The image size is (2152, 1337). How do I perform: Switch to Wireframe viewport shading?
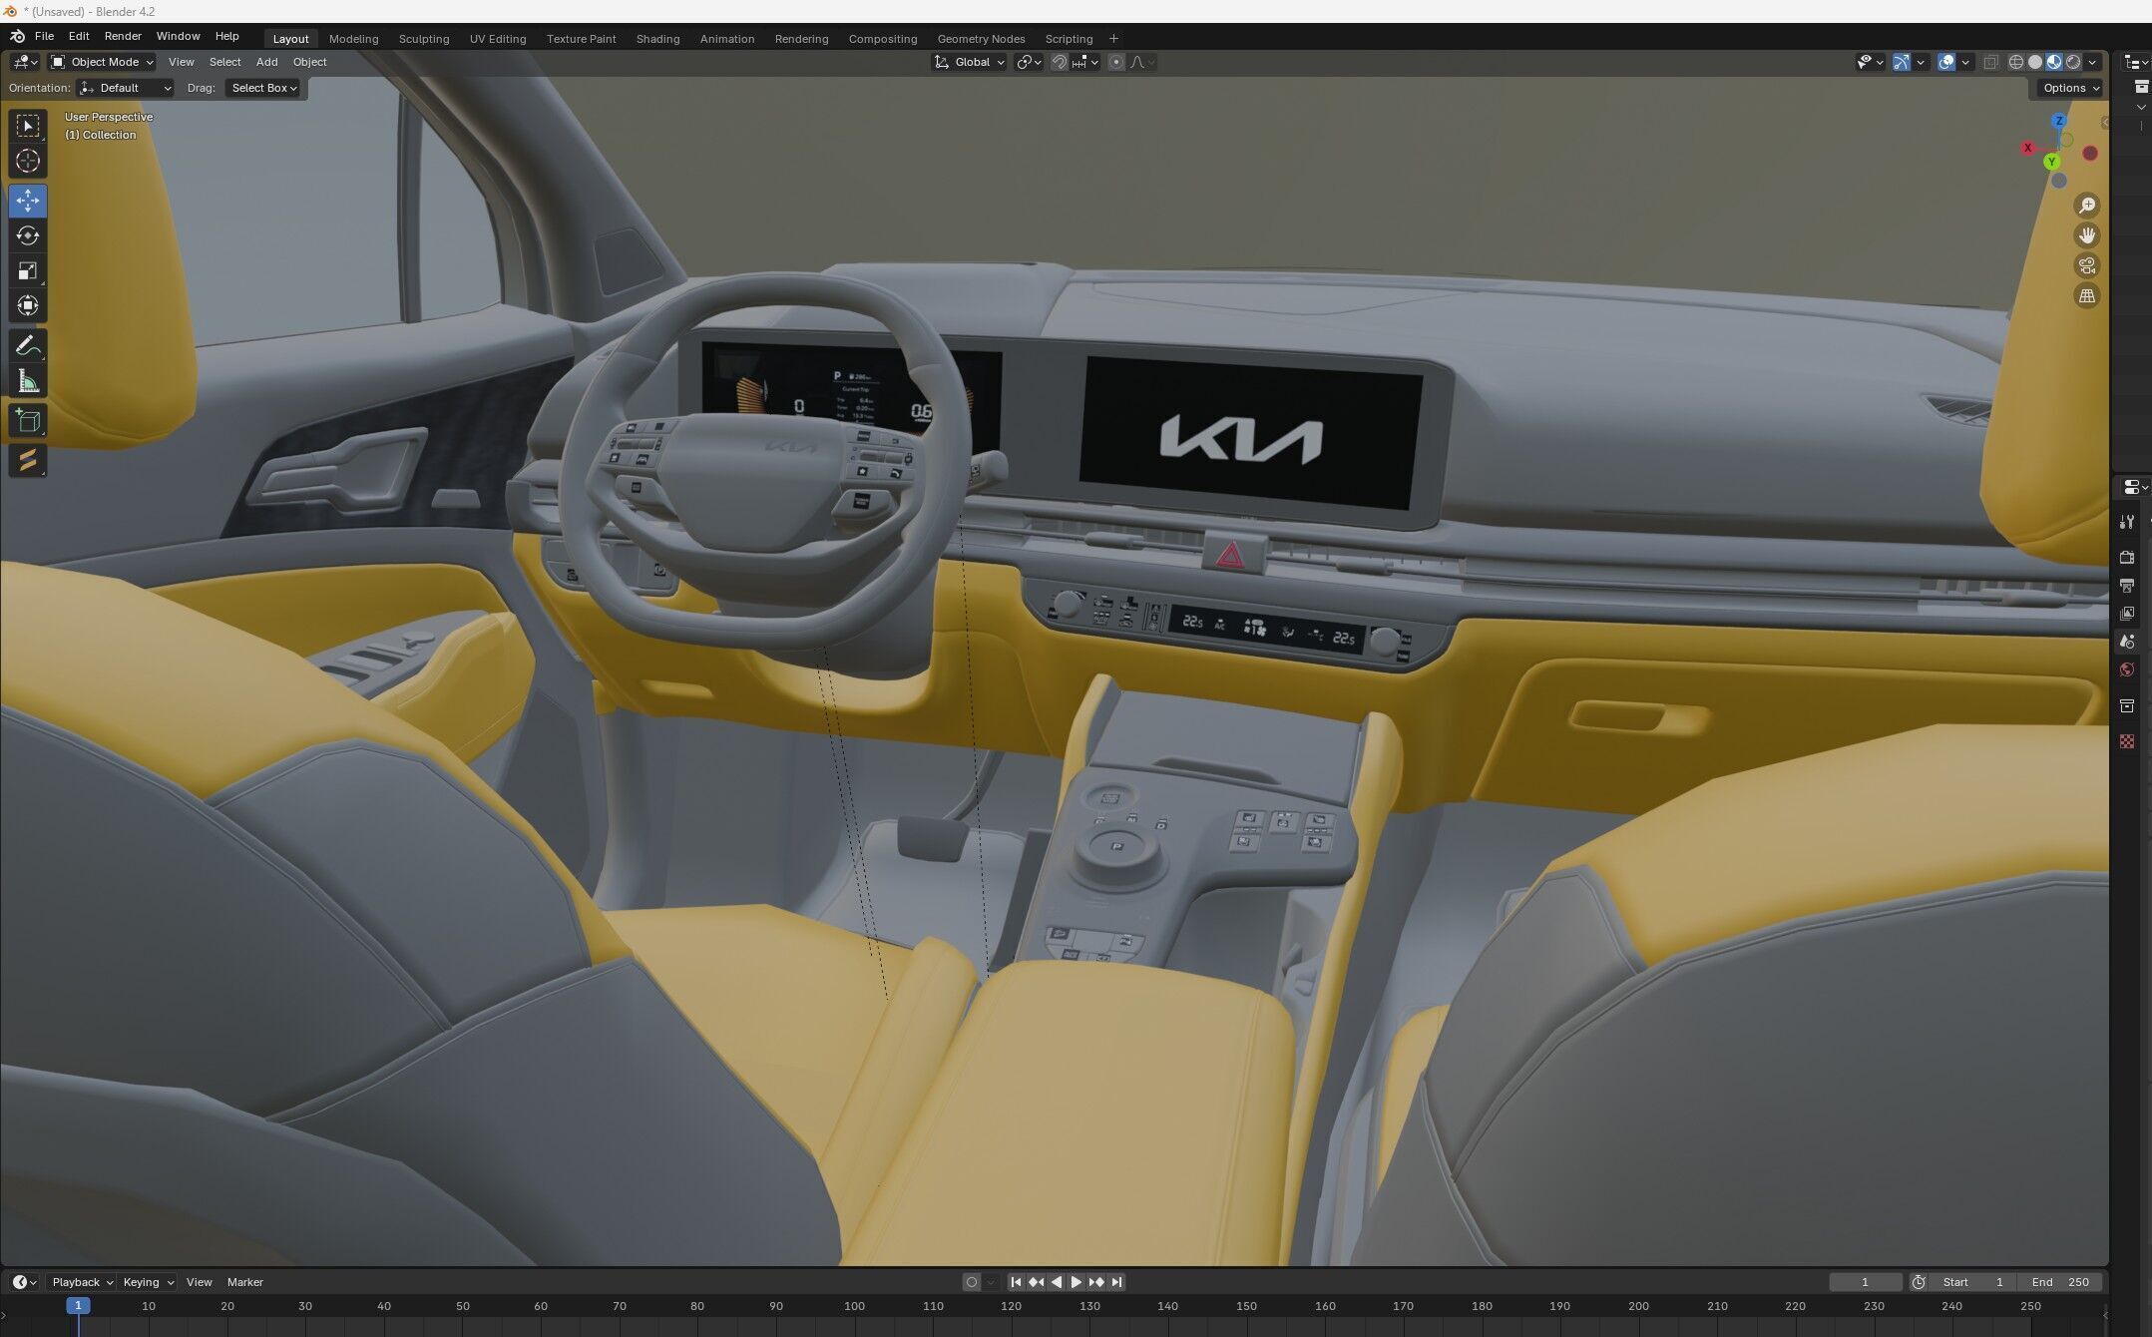(x=2016, y=62)
